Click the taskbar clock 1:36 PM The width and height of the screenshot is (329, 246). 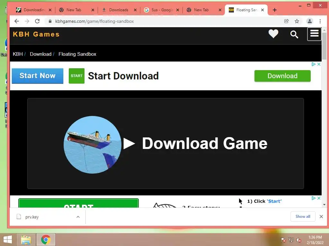pyautogui.click(x=315, y=237)
